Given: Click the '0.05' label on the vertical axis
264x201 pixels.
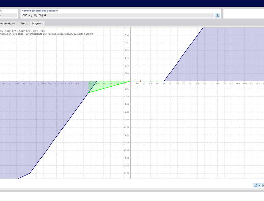Looking at the screenshot, I should [x=126, y=73].
